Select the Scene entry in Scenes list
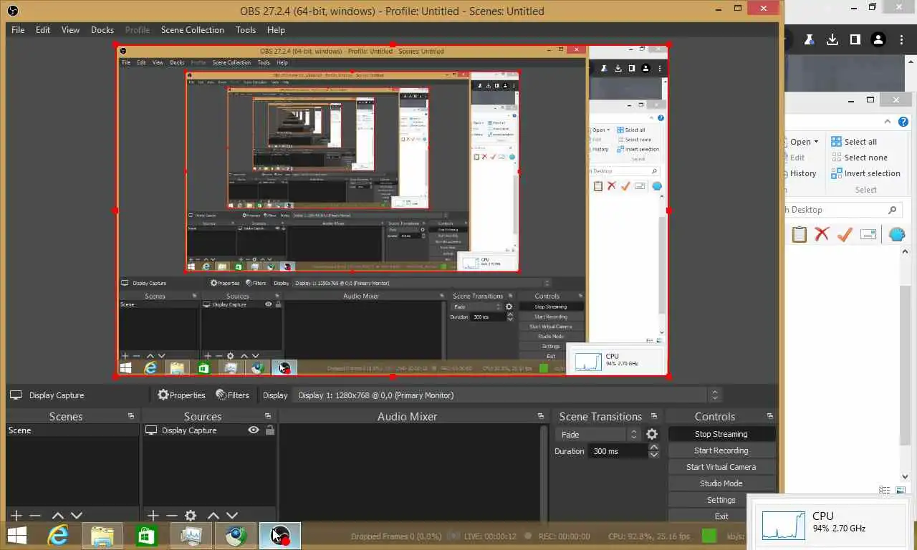 [x=72, y=430]
